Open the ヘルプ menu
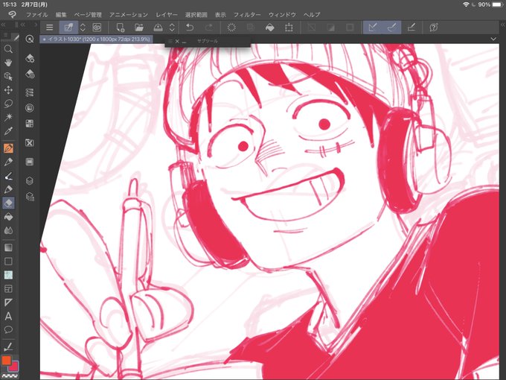The height and width of the screenshot is (380, 506). (312, 15)
